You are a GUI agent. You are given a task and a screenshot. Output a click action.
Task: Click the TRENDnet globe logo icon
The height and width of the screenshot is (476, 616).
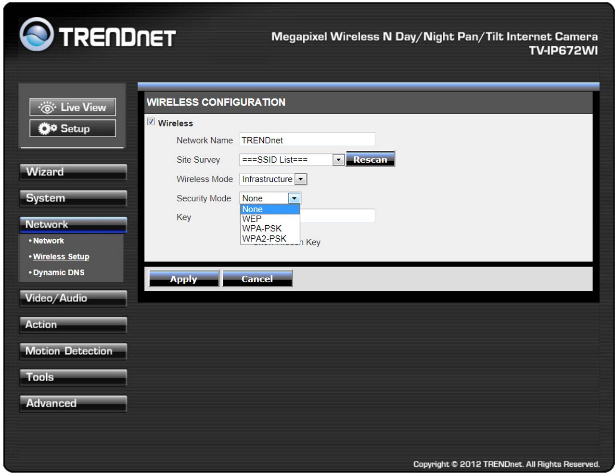point(37,34)
